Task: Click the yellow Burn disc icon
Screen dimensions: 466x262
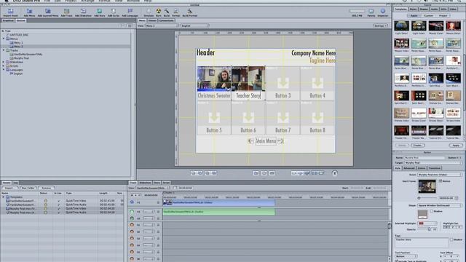Action: click(159, 12)
